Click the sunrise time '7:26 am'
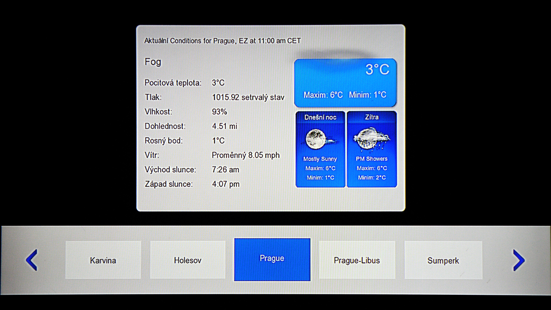The height and width of the screenshot is (310, 551). click(225, 169)
